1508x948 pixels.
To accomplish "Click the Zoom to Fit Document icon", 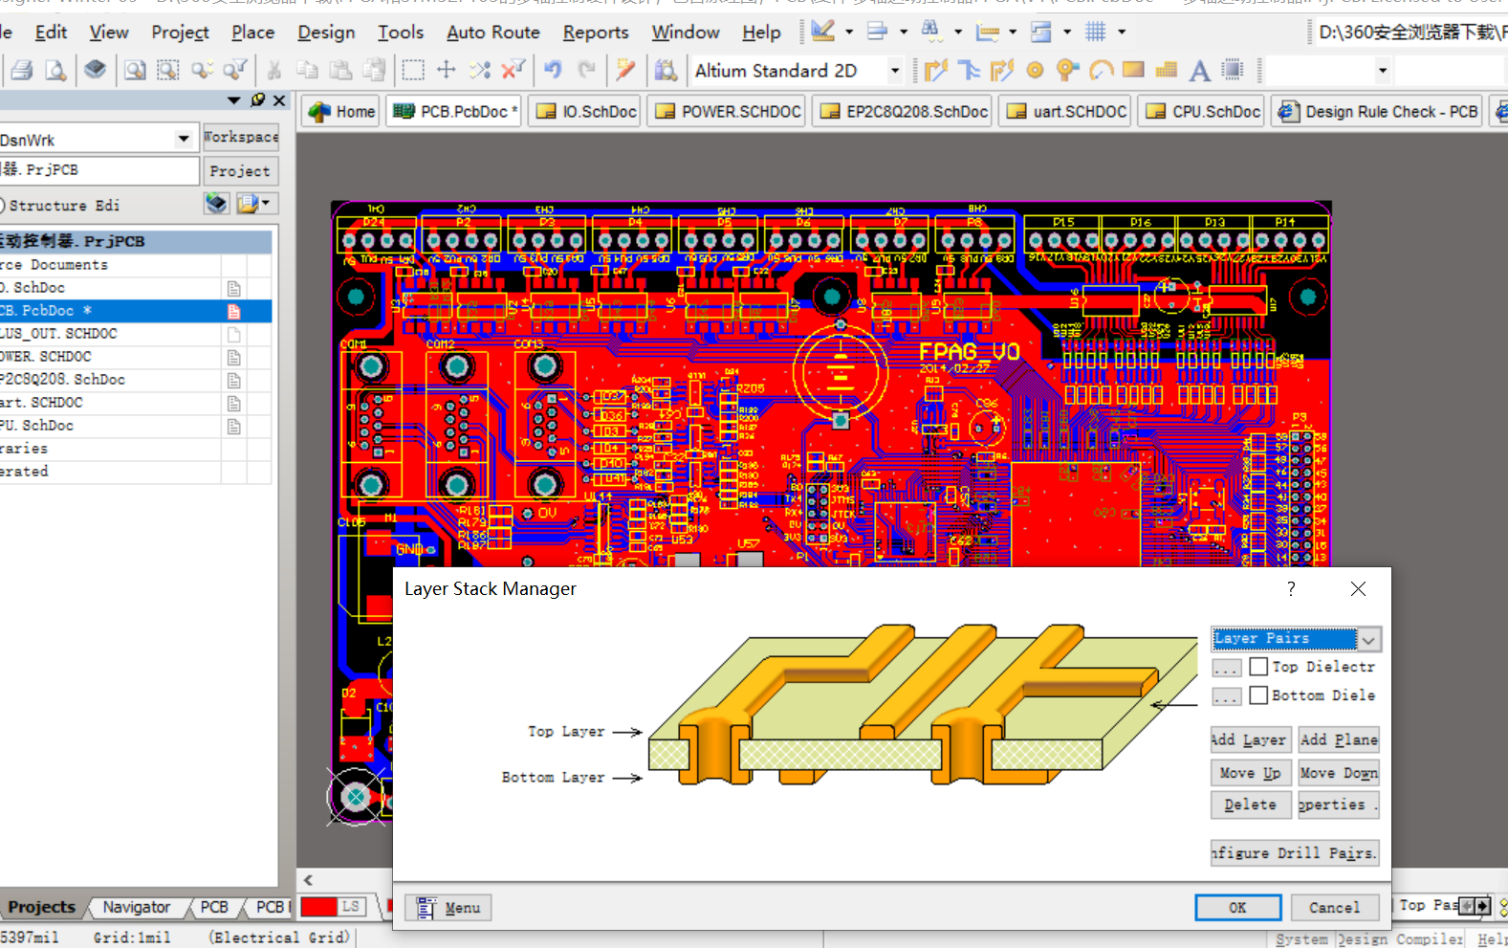I will 136,70.
